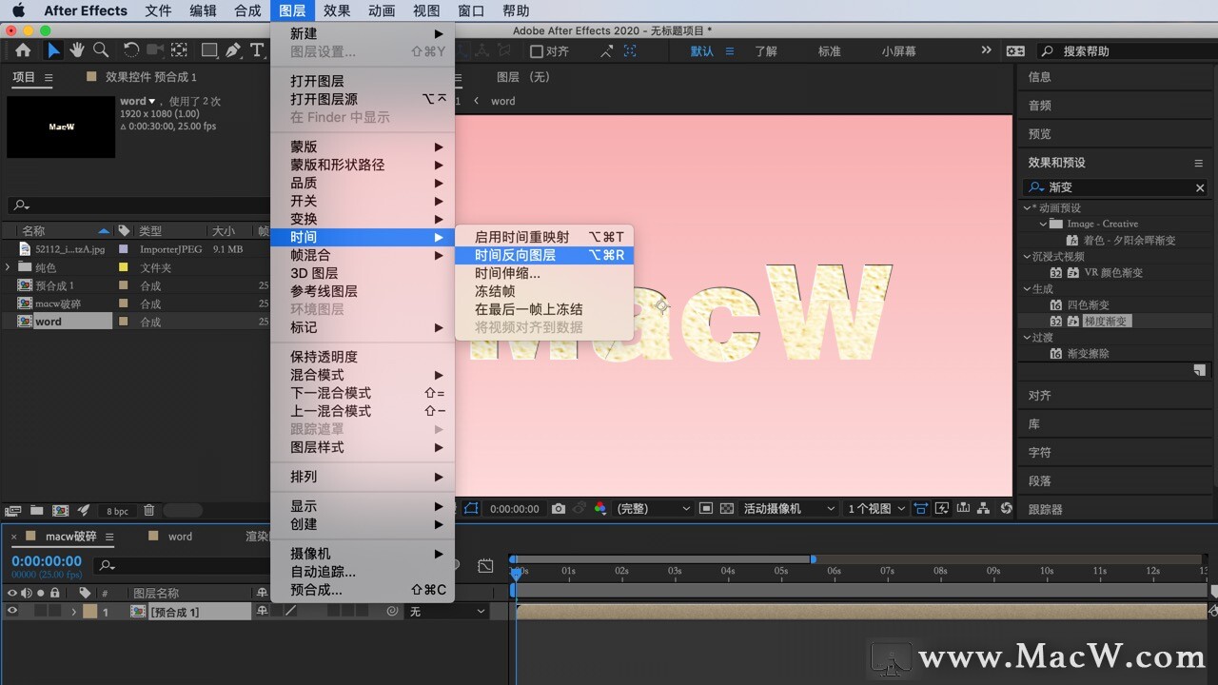Choose 启用时间重映射 in the submenu
The height and width of the screenshot is (685, 1218).
pos(544,237)
